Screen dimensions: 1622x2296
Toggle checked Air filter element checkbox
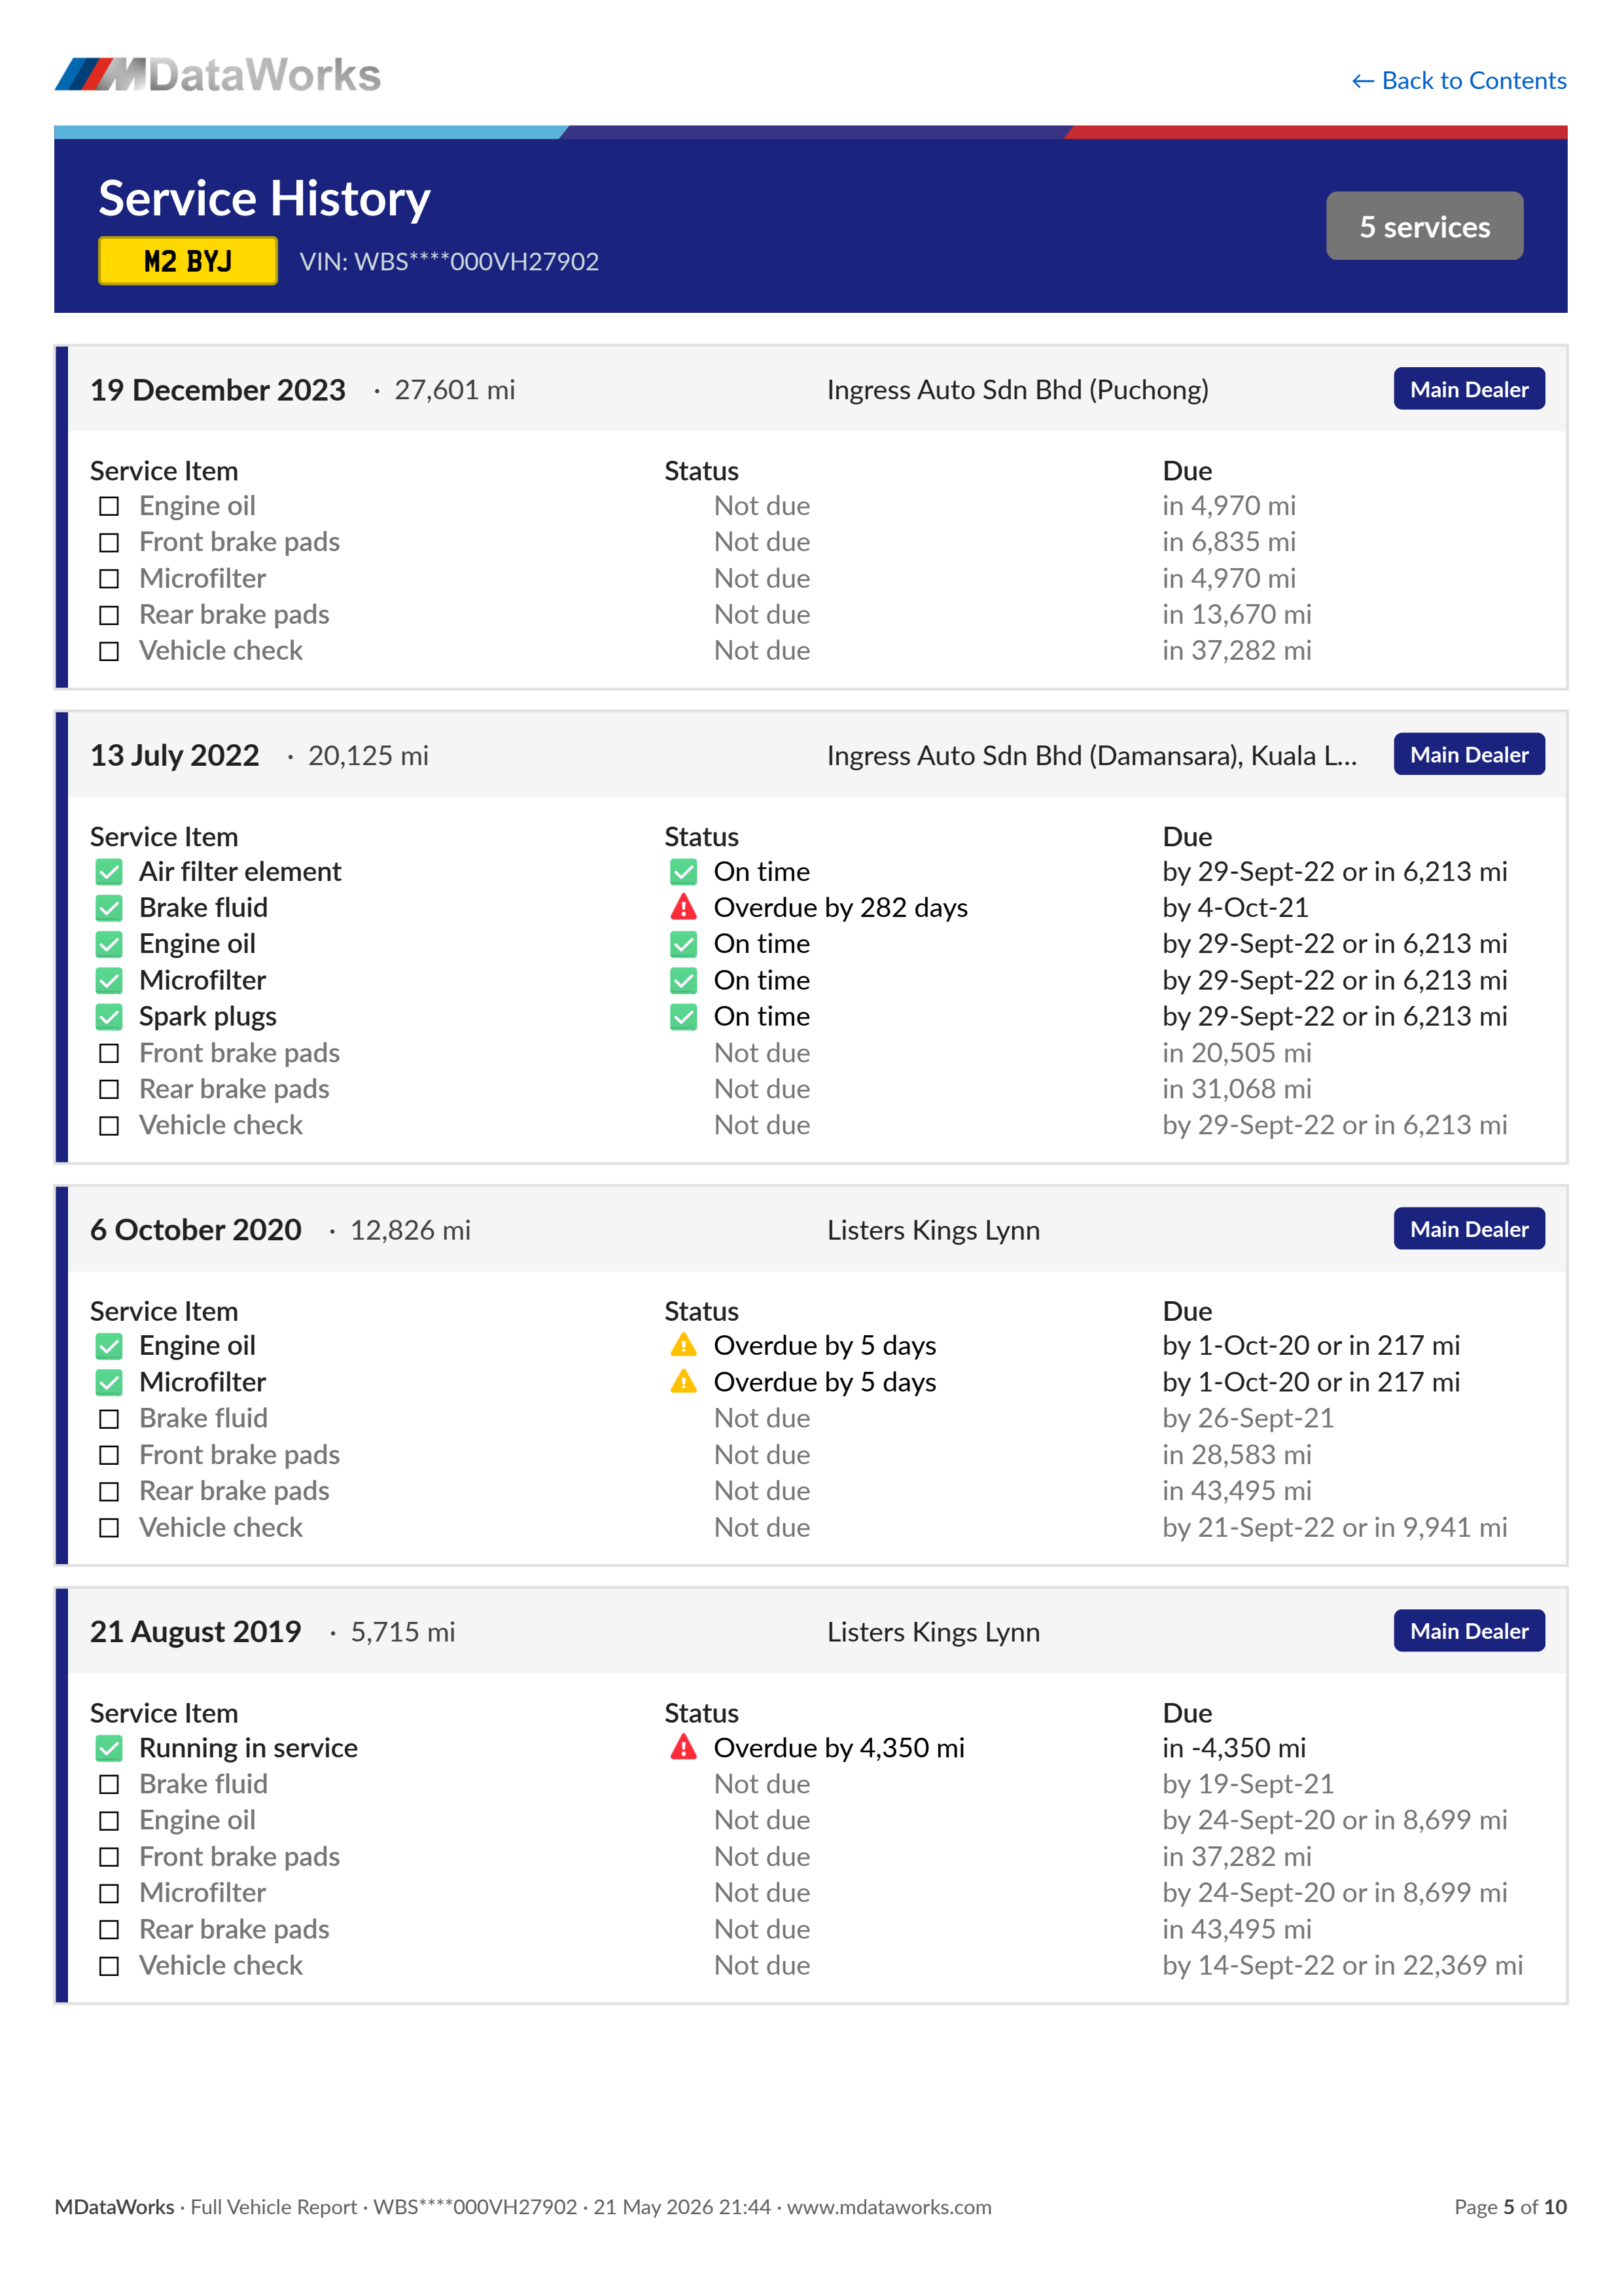tap(109, 872)
